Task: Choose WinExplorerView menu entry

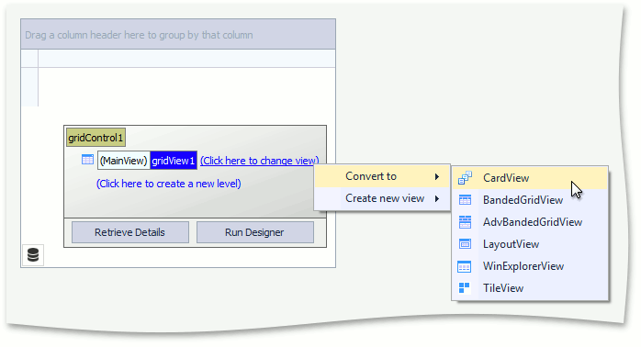Action: point(530,266)
